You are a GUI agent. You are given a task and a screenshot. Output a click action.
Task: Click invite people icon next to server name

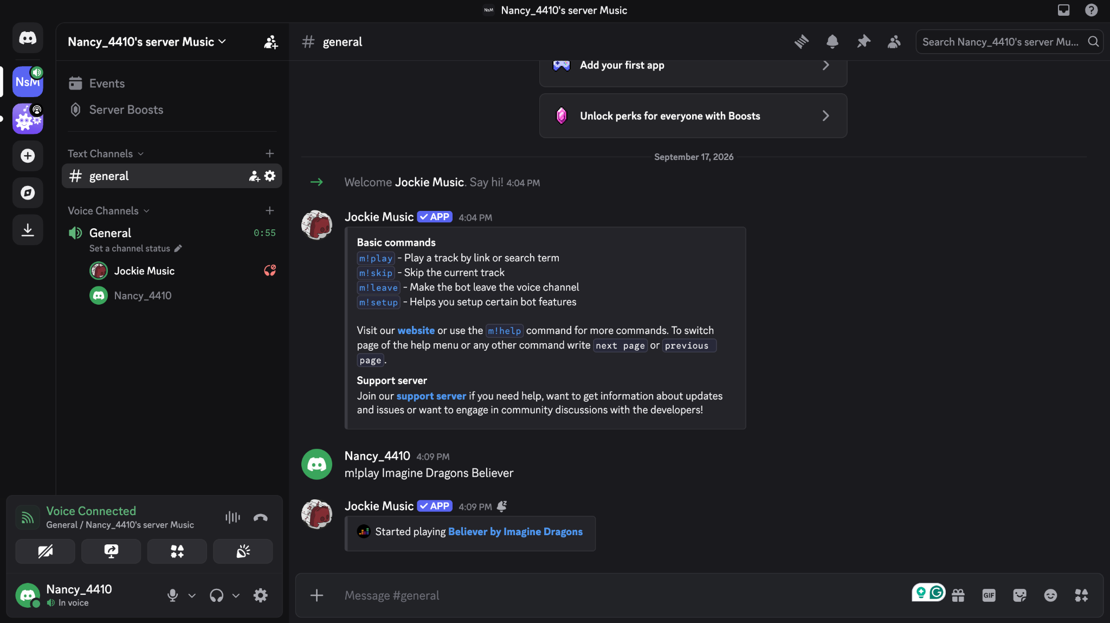[x=270, y=42]
